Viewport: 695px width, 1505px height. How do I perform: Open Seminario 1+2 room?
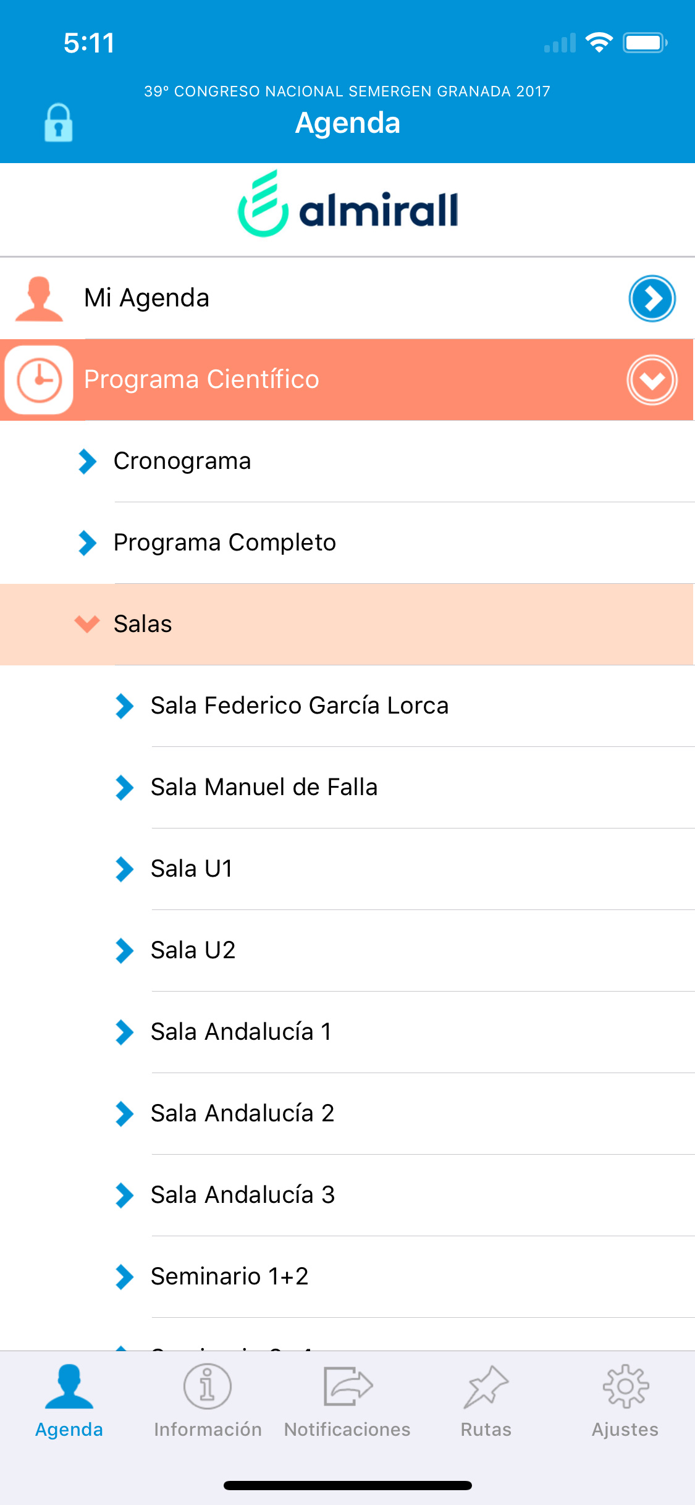(347, 1276)
